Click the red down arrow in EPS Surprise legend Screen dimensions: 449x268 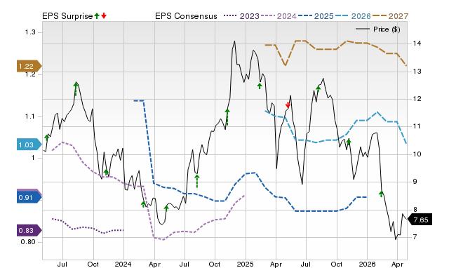click(x=104, y=16)
